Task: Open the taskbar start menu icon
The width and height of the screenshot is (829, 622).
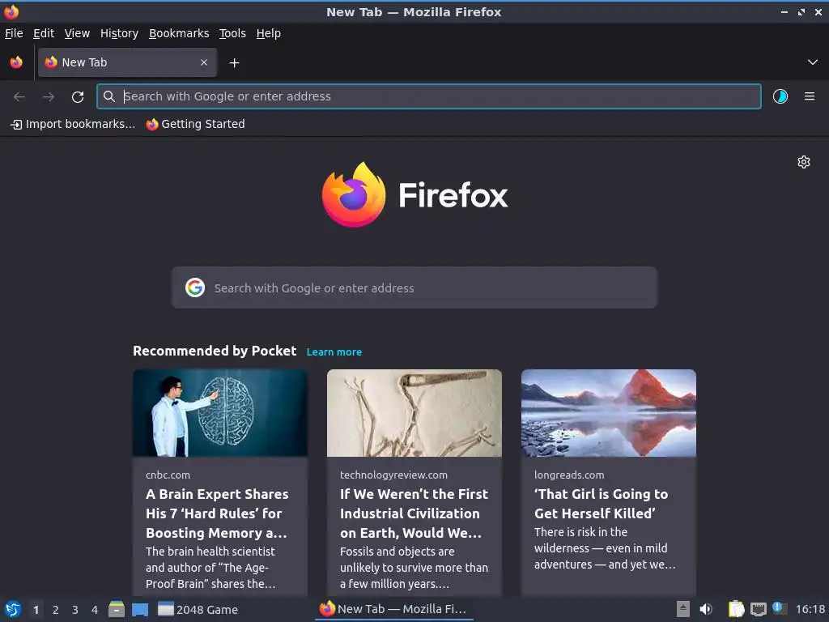Action: click(13, 609)
